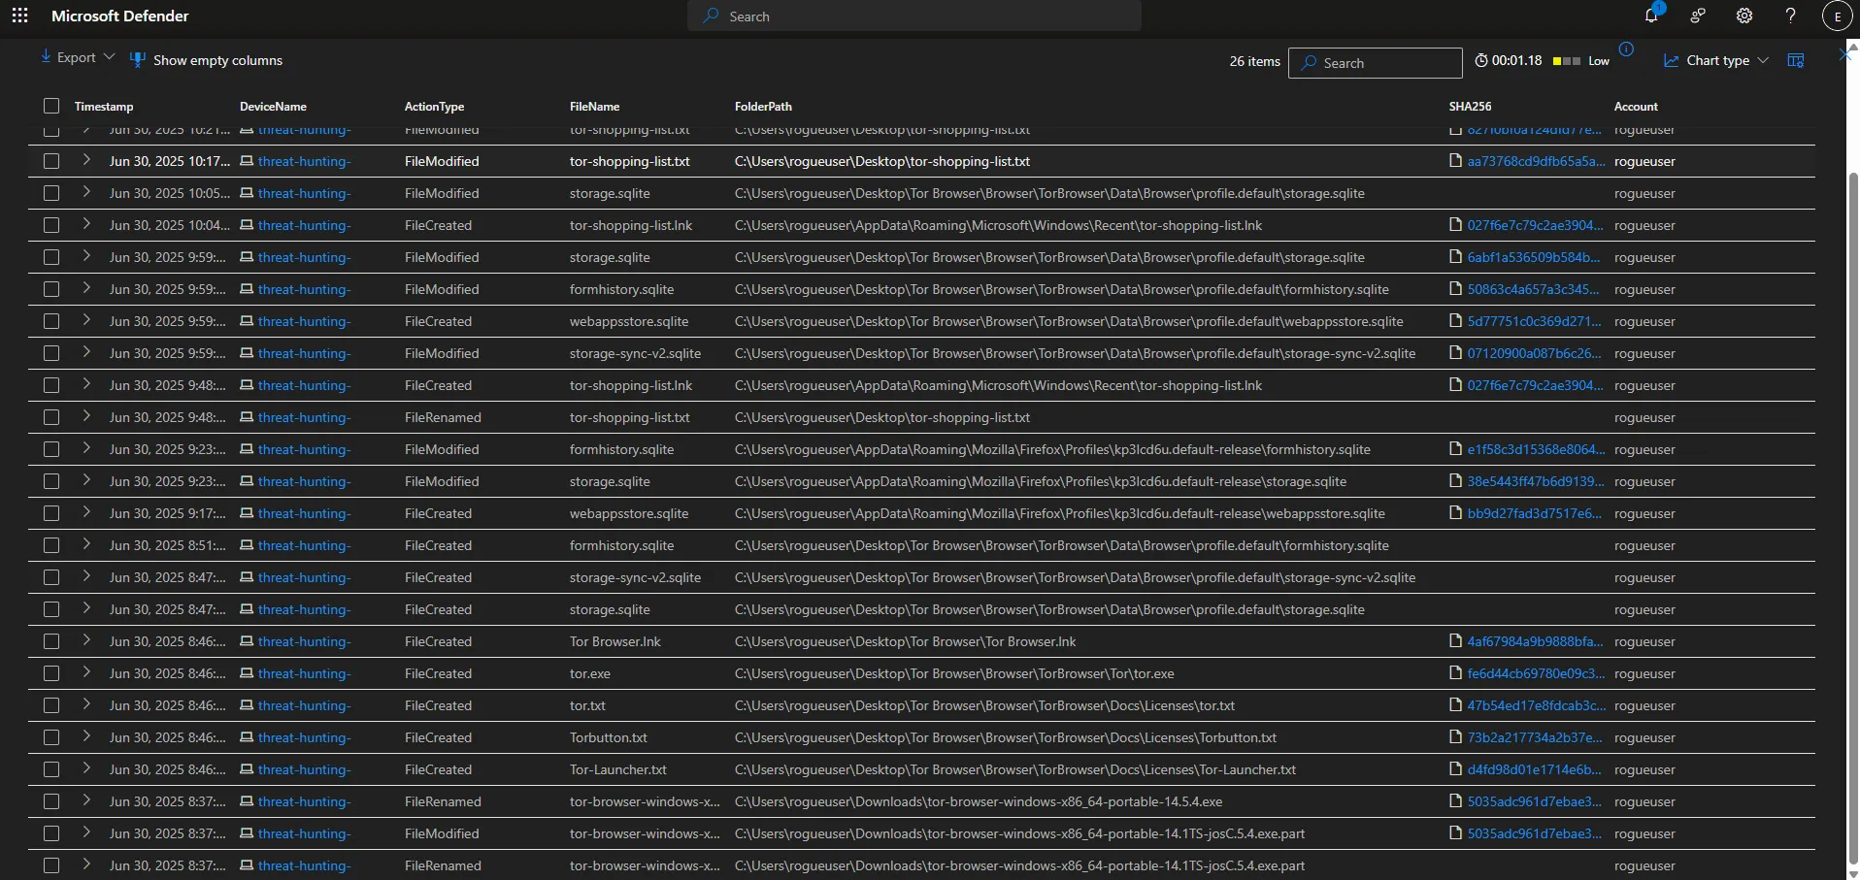Viewport: 1860px width, 880px height.
Task: Click the file icon beside hash fe6d44cb69780e09c3
Action: tap(1455, 673)
